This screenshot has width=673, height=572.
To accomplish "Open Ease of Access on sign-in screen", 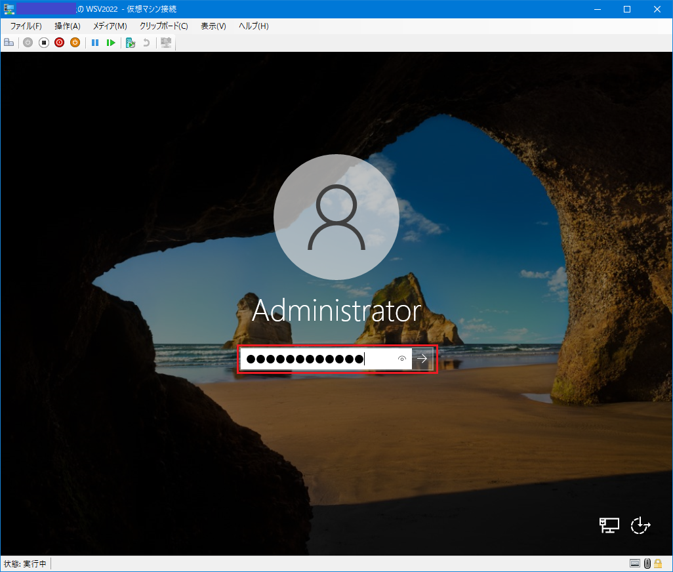I will tap(640, 525).
